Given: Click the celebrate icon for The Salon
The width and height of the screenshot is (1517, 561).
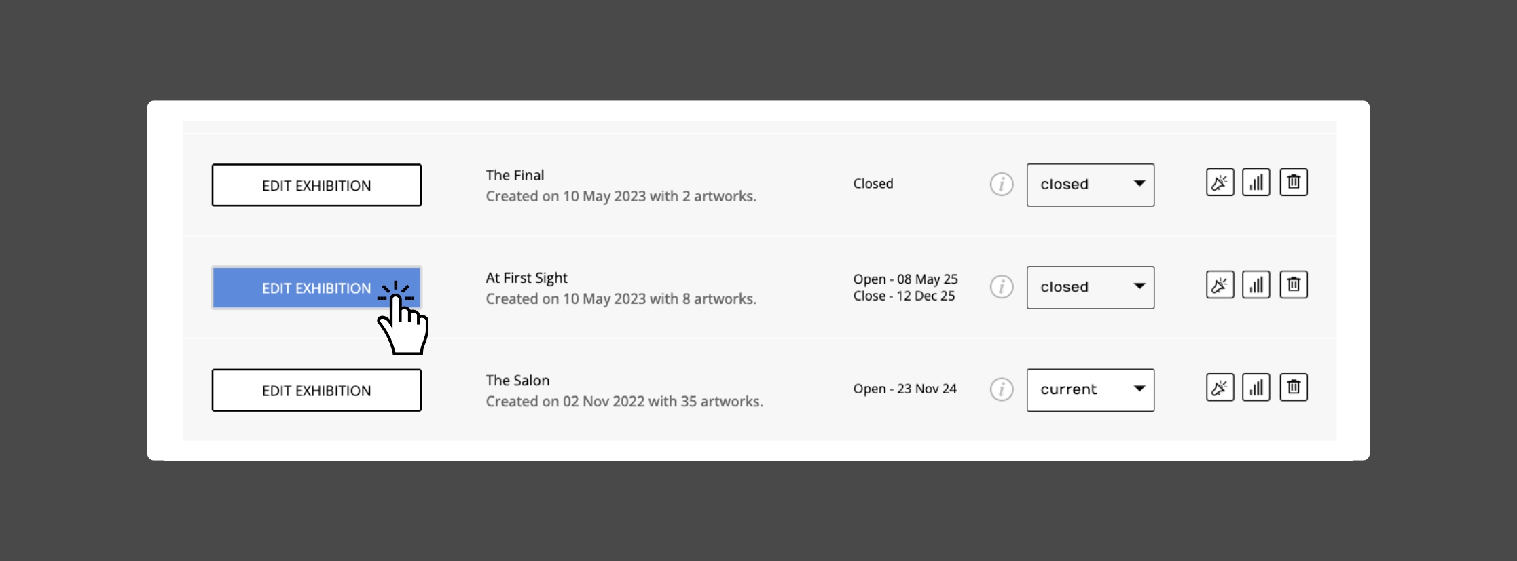Looking at the screenshot, I should 1220,387.
